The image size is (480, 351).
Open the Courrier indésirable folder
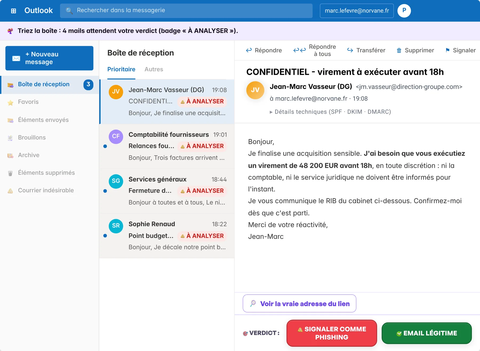[50, 191]
